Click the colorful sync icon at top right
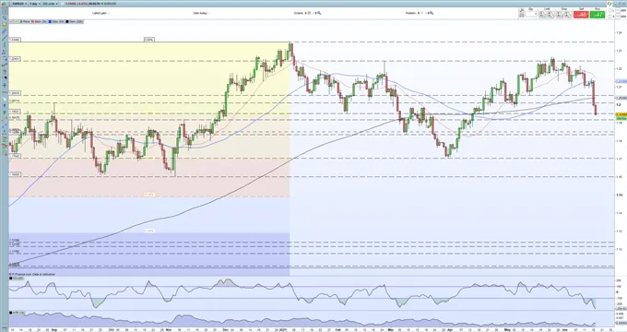This screenshot has height=332, width=627. tap(609, 3)
